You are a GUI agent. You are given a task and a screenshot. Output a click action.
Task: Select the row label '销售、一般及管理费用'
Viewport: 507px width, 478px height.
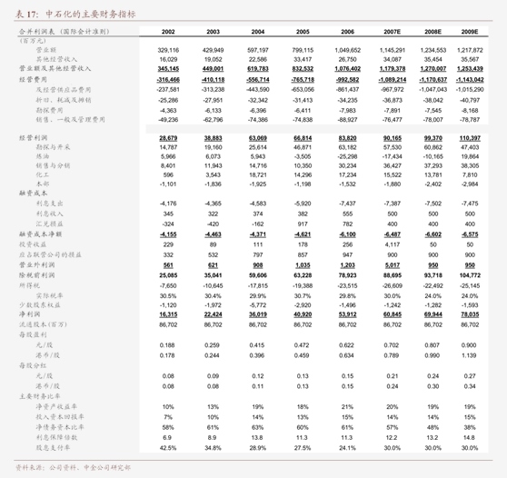(x=71, y=120)
